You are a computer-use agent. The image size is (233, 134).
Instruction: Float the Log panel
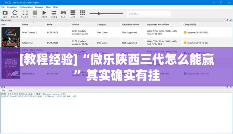click(227, 87)
